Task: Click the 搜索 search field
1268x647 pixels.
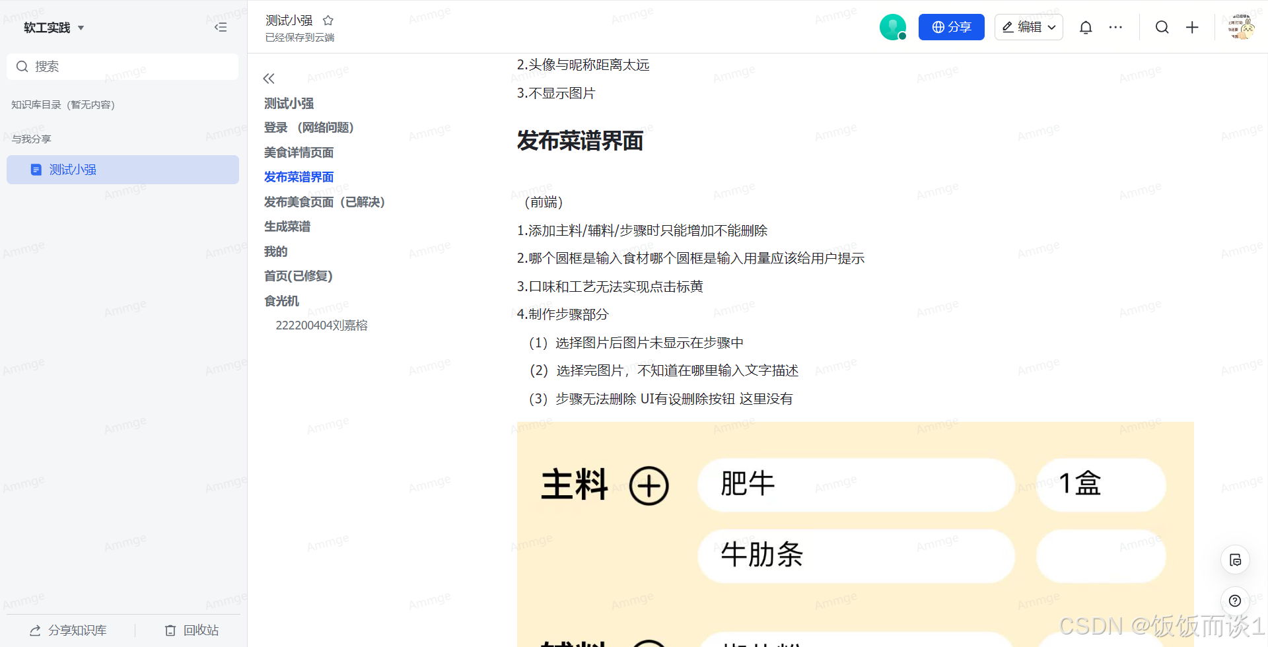Action: [123, 67]
